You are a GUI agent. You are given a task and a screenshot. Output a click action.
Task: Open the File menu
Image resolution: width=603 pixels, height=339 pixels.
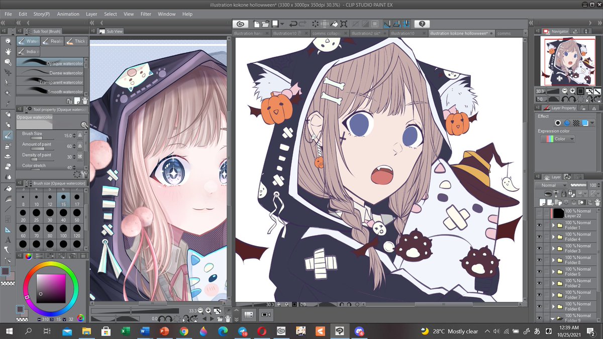point(8,14)
